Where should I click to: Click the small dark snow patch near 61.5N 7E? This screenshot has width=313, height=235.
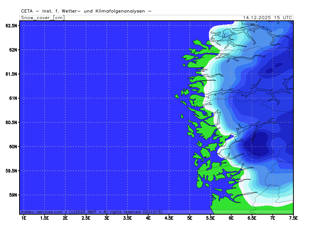(270, 71)
